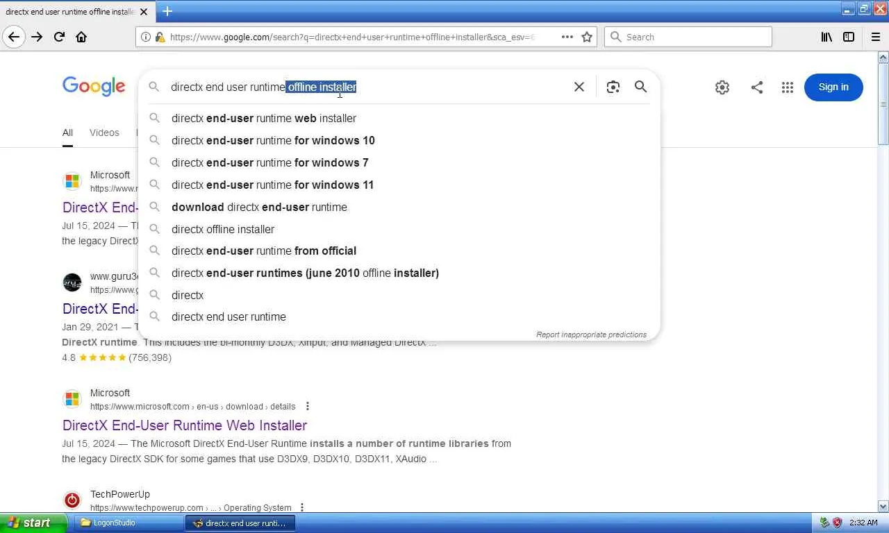This screenshot has height=533, width=889.
Task: Switch to the Videos results tab
Action: pos(104,133)
